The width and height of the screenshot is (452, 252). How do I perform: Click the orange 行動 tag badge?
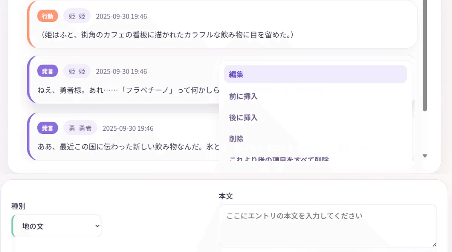click(x=47, y=16)
